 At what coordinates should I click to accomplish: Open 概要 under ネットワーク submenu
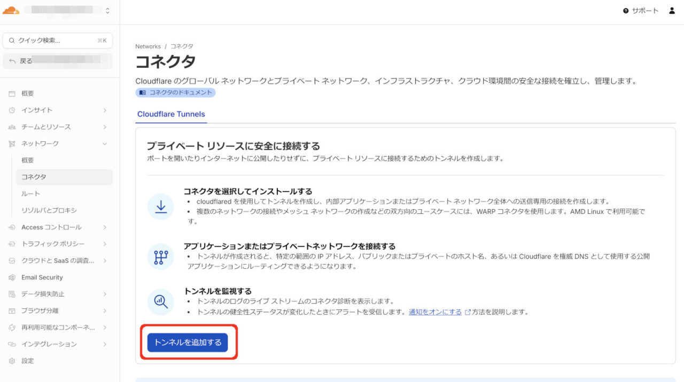click(28, 160)
